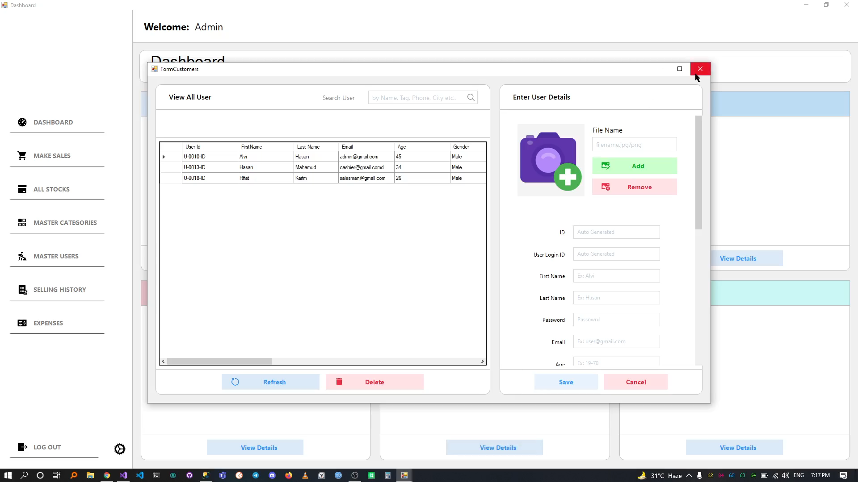
Task: Open Selling History page
Action: tap(59, 290)
